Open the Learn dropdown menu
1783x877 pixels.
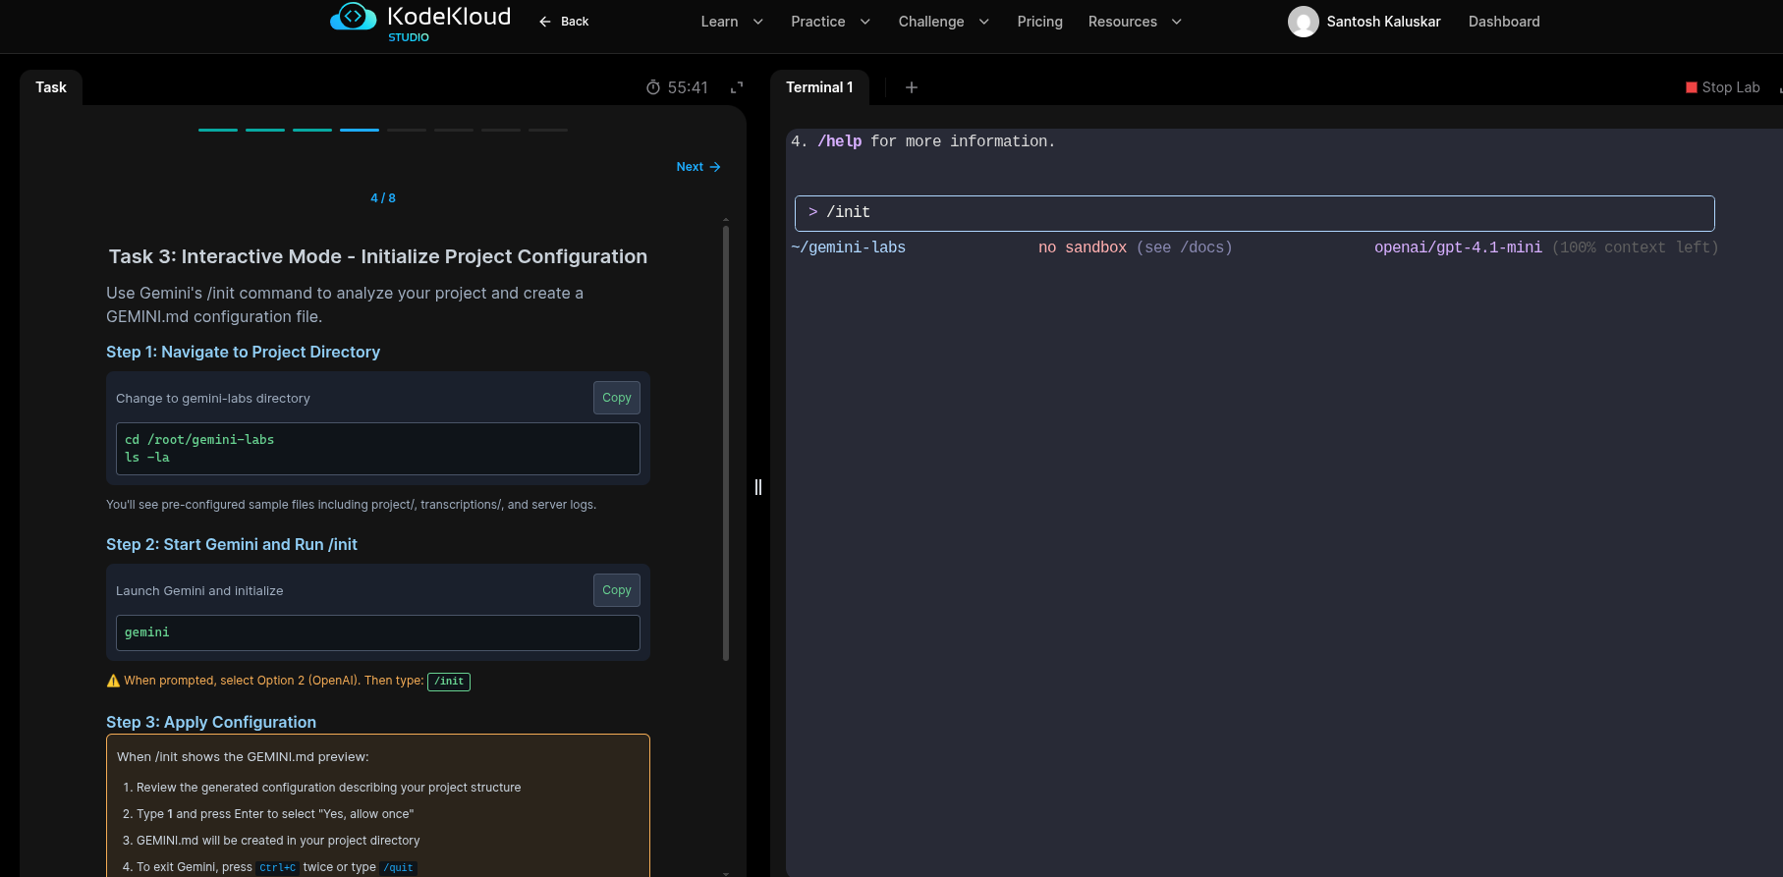[731, 22]
